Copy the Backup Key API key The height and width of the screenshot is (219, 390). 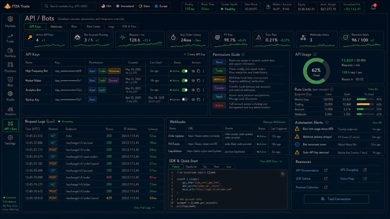click(x=198, y=99)
